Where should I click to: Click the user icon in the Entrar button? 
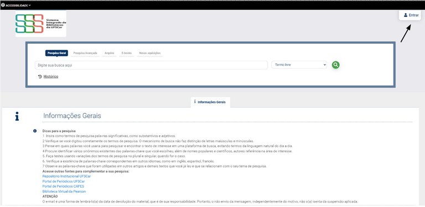pyautogui.click(x=406, y=15)
